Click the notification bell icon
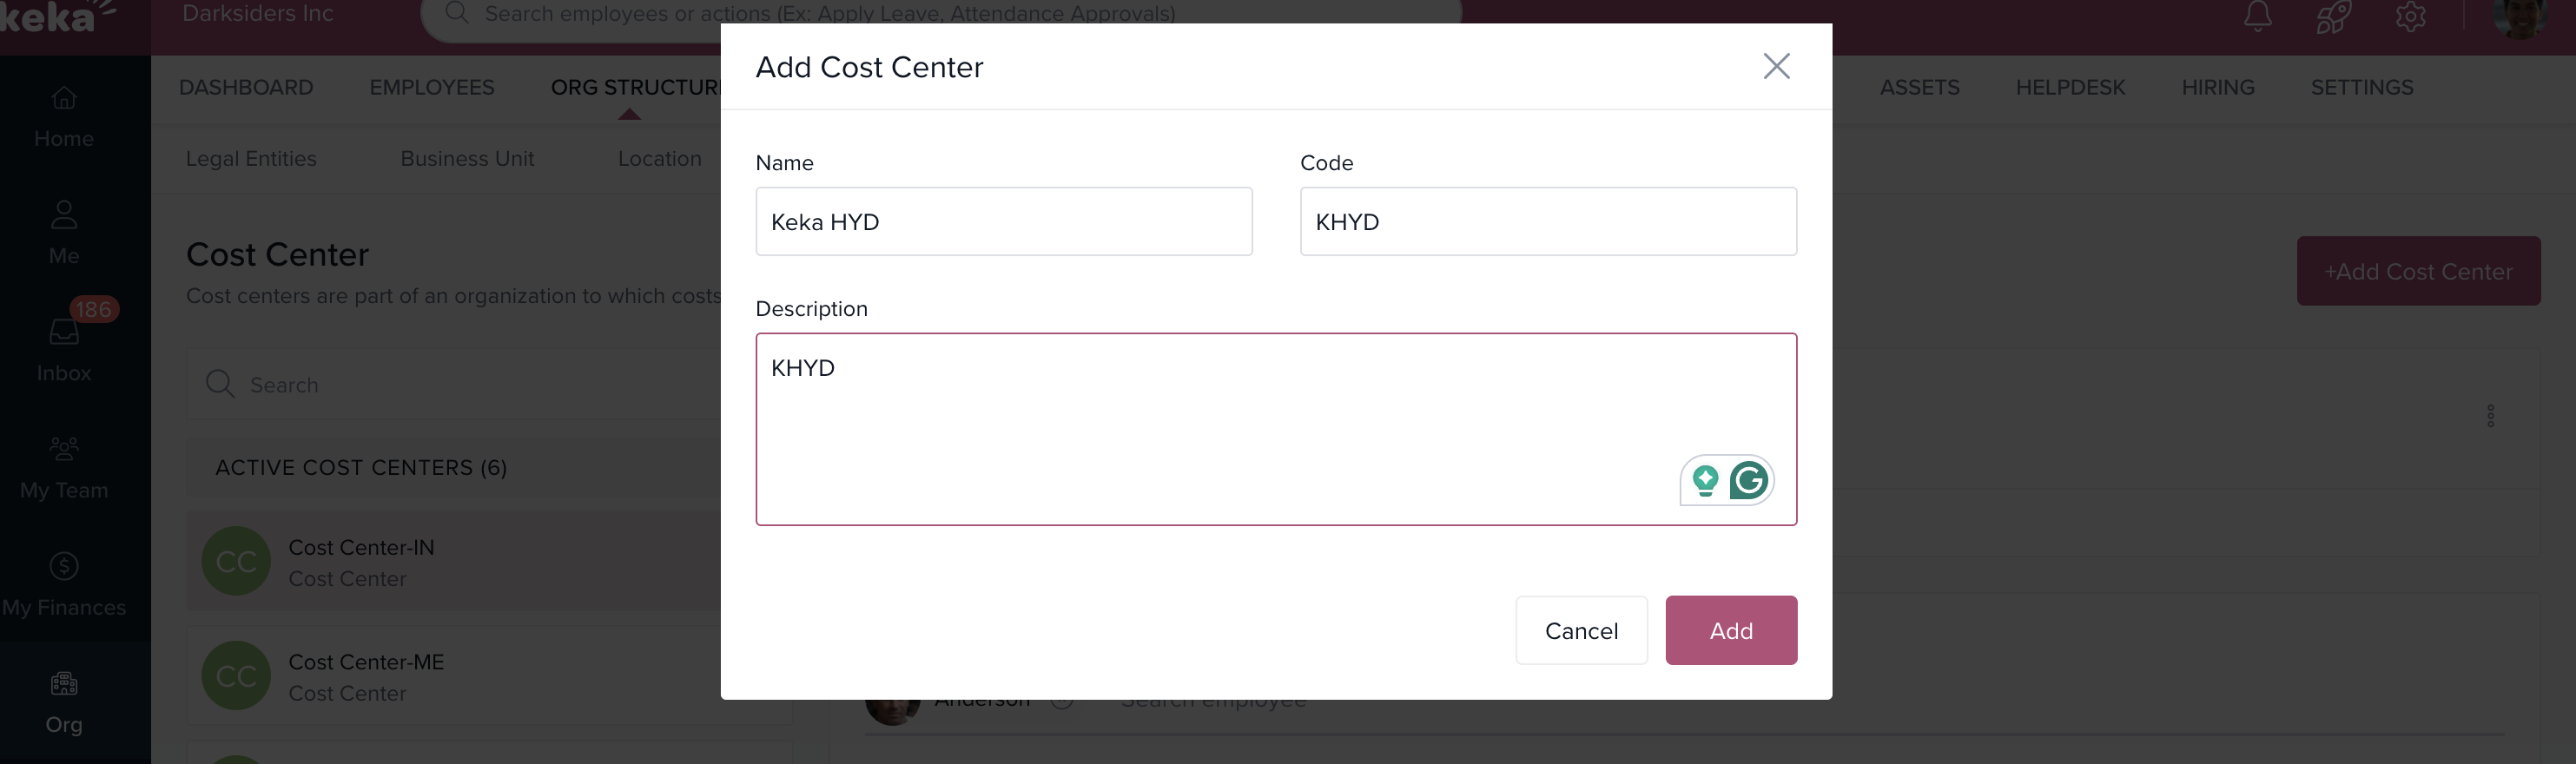Screen dimensions: 2576x764 (x=2257, y=16)
